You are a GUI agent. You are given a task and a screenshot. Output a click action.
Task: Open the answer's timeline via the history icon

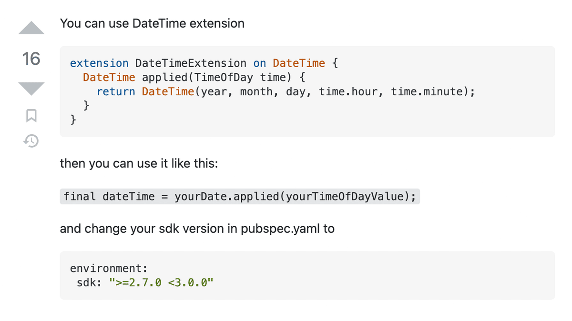click(x=31, y=141)
